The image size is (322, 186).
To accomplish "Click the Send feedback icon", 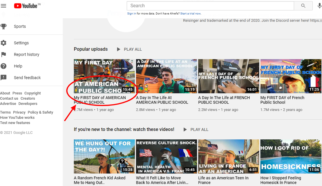I will tap(3, 78).
